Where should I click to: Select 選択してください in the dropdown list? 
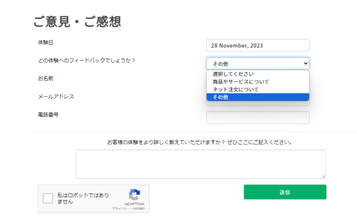(233, 74)
